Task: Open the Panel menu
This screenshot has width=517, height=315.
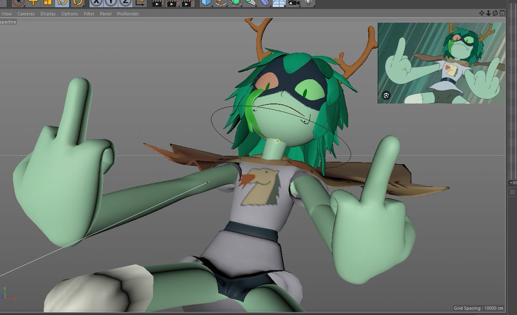Action: pos(106,14)
